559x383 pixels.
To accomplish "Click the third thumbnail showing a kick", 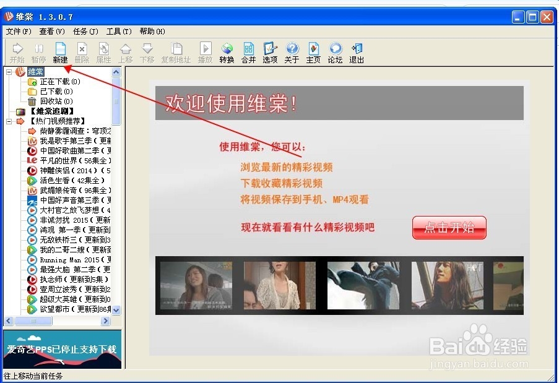I will click(x=363, y=285).
